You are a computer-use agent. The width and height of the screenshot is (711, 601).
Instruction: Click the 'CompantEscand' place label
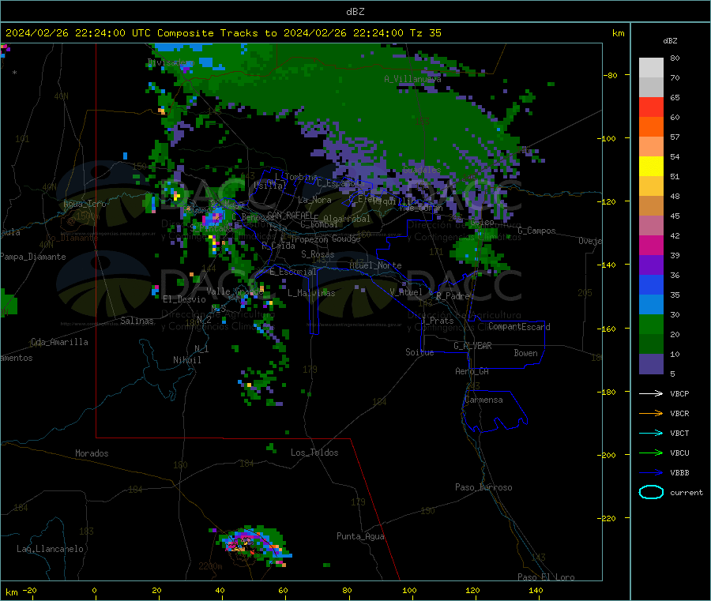519,326
